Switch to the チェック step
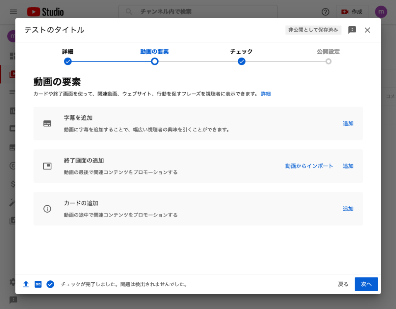396x309 pixels. click(x=241, y=61)
